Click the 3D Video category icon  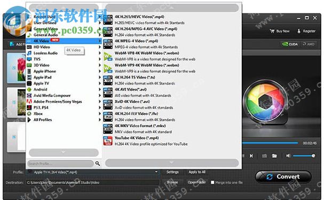click(x=29, y=65)
